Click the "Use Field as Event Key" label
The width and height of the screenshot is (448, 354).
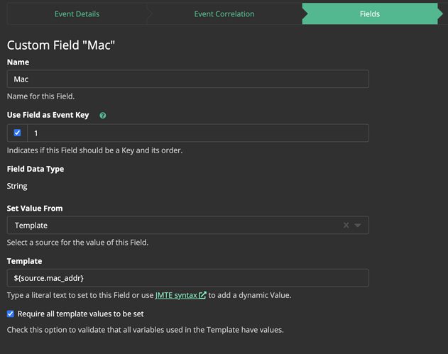(48, 115)
